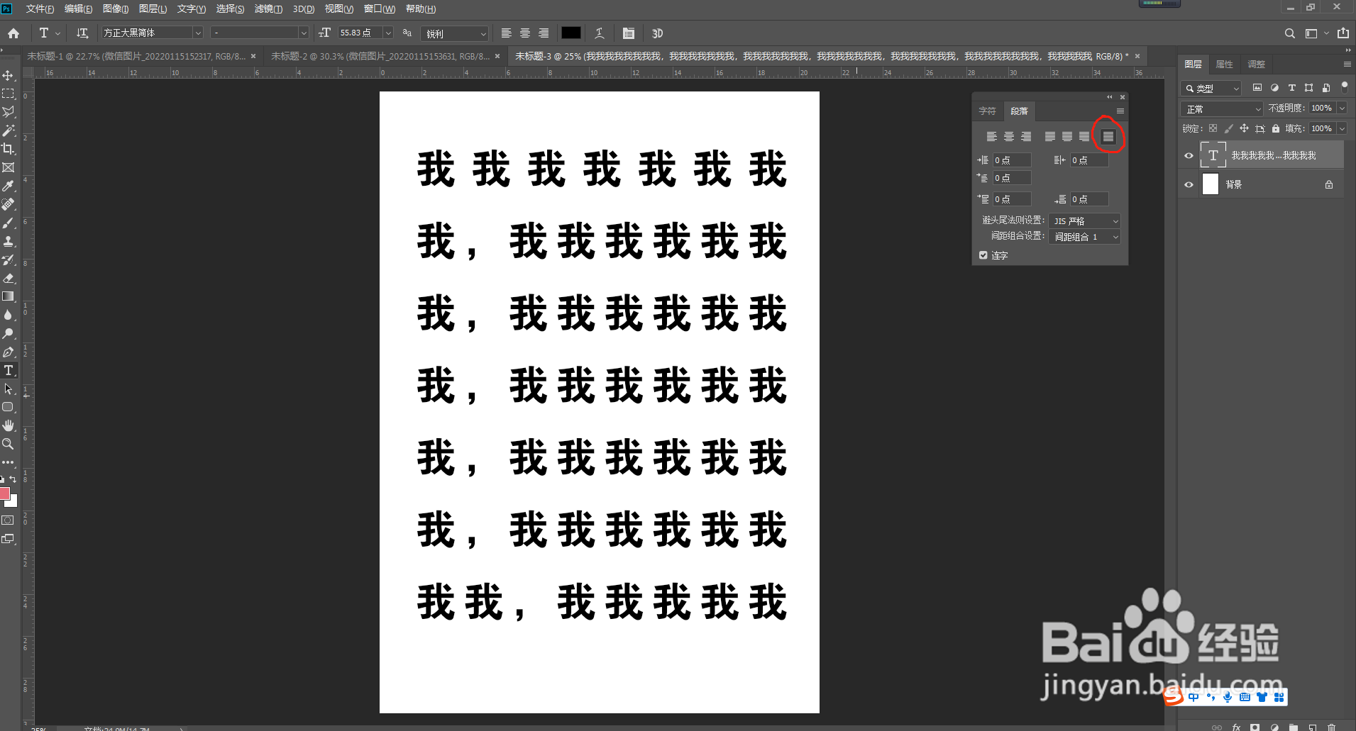Screen dimensions: 1356x731
Task: Hide the 背景 layer
Action: (1189, 184)
